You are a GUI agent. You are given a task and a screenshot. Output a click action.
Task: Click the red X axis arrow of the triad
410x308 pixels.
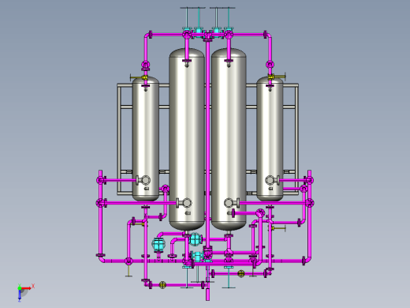click(26, 288)
